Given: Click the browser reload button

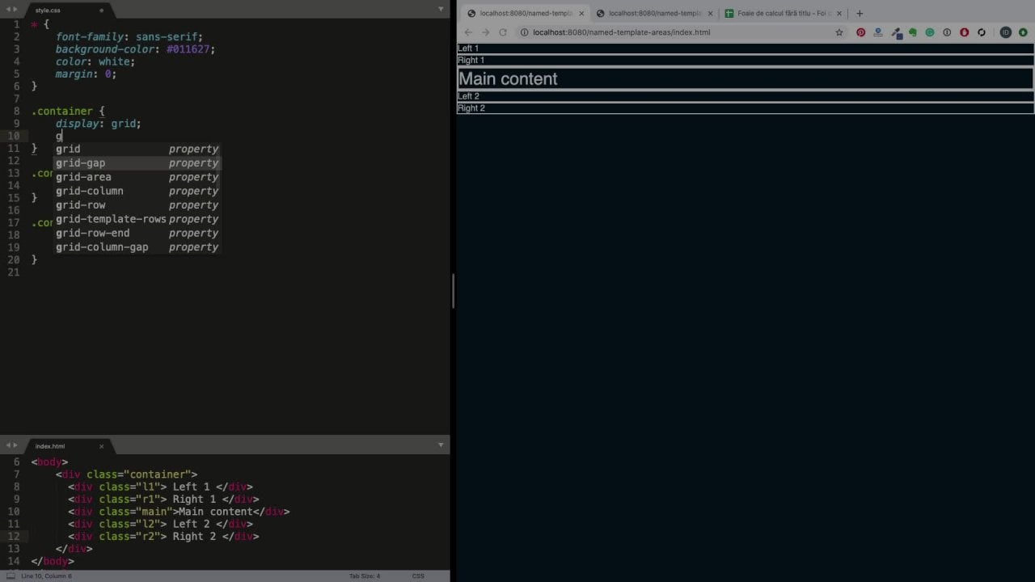Looking at the screenshot, I should click(x=502, y=32).
